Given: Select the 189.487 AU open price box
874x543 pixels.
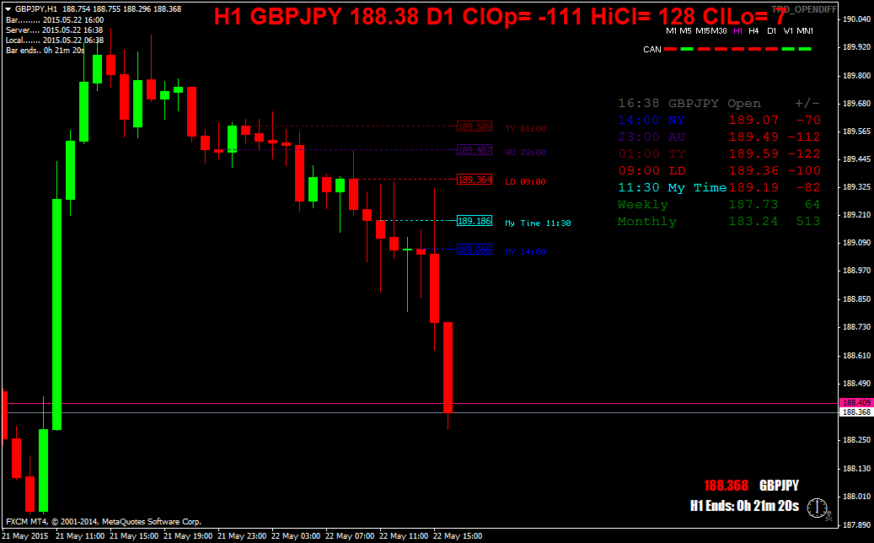Looking at the screenshot, I should tap(475, 150).
